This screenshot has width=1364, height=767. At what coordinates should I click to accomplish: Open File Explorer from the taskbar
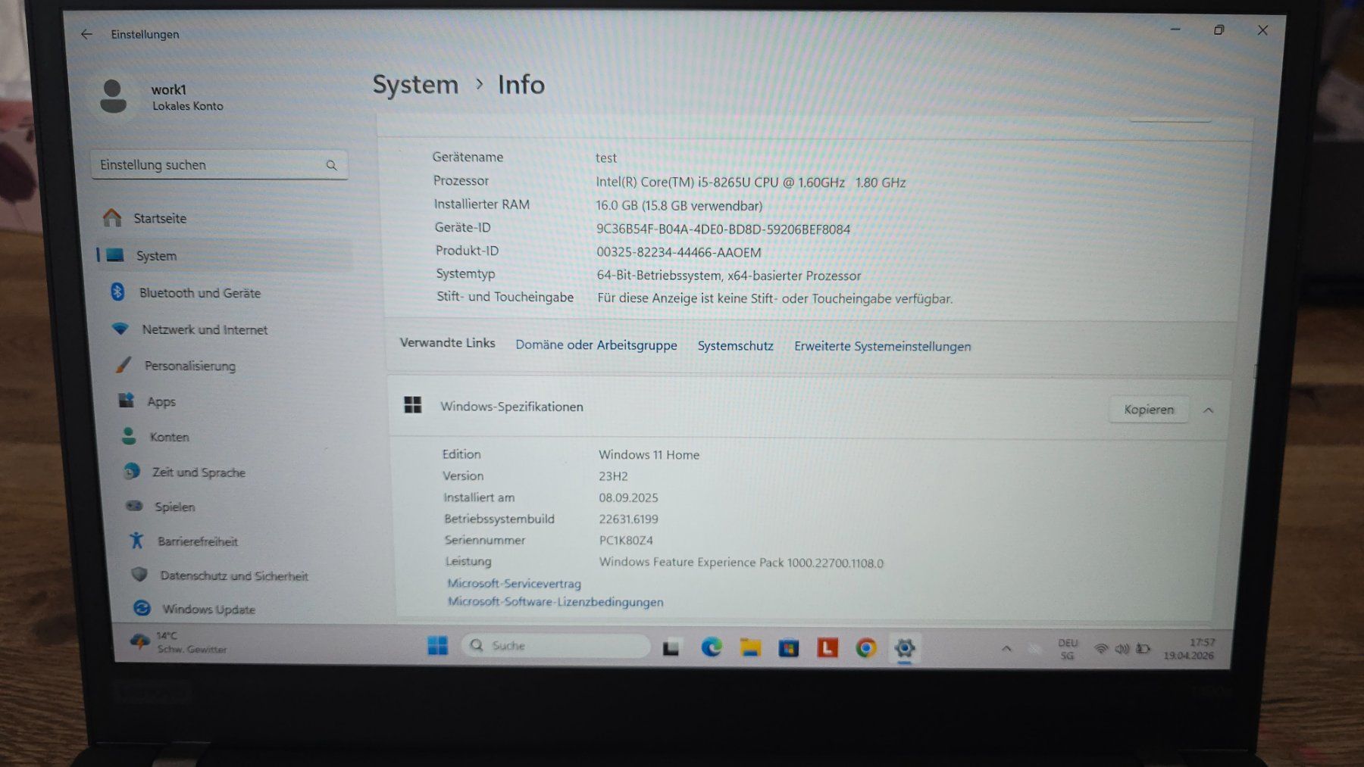tap(750, 647)
